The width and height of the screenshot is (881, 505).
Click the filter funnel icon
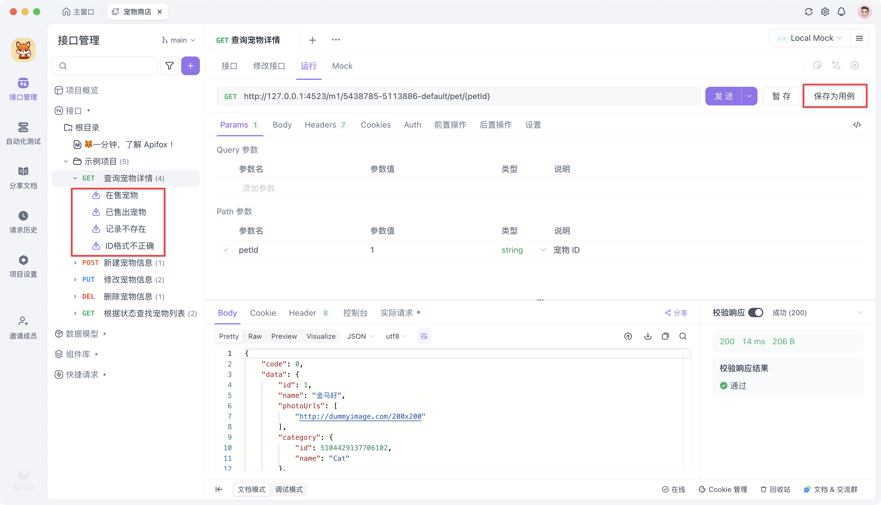(x=169, y=66)
